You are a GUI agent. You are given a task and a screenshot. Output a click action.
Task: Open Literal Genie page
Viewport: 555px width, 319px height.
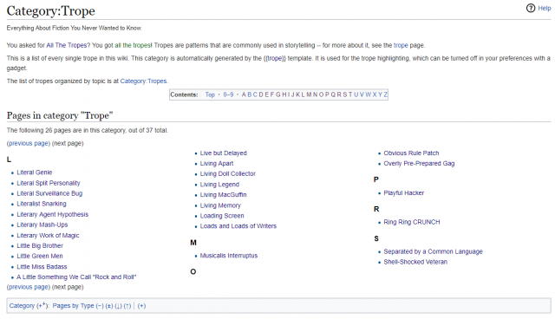[x=35, y=173]
